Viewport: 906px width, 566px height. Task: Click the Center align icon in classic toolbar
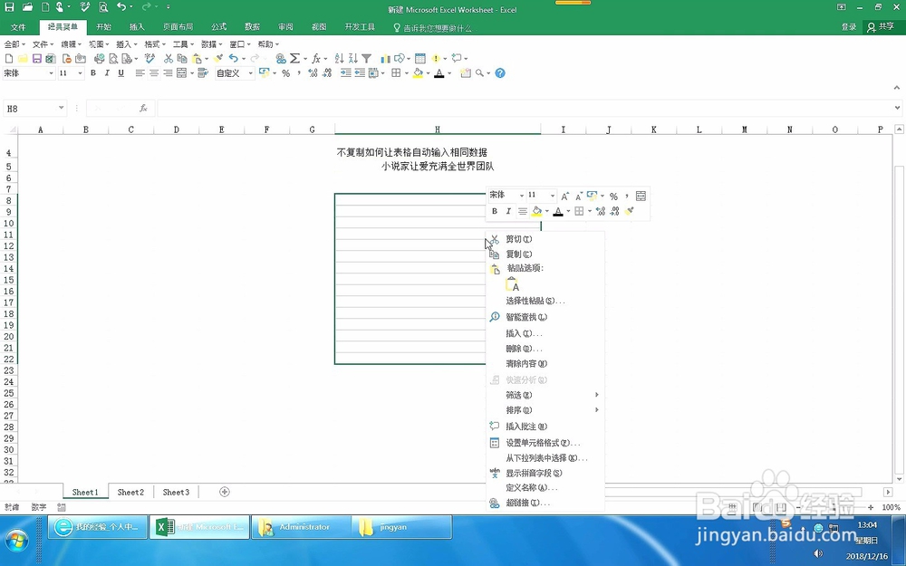tap(154, 72)
